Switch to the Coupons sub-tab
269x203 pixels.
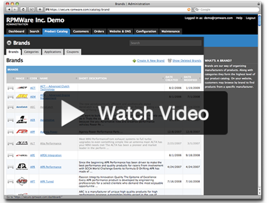coord(72,52)
